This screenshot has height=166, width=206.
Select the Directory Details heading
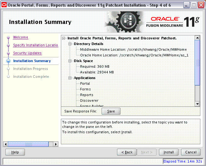pos(89,44)
